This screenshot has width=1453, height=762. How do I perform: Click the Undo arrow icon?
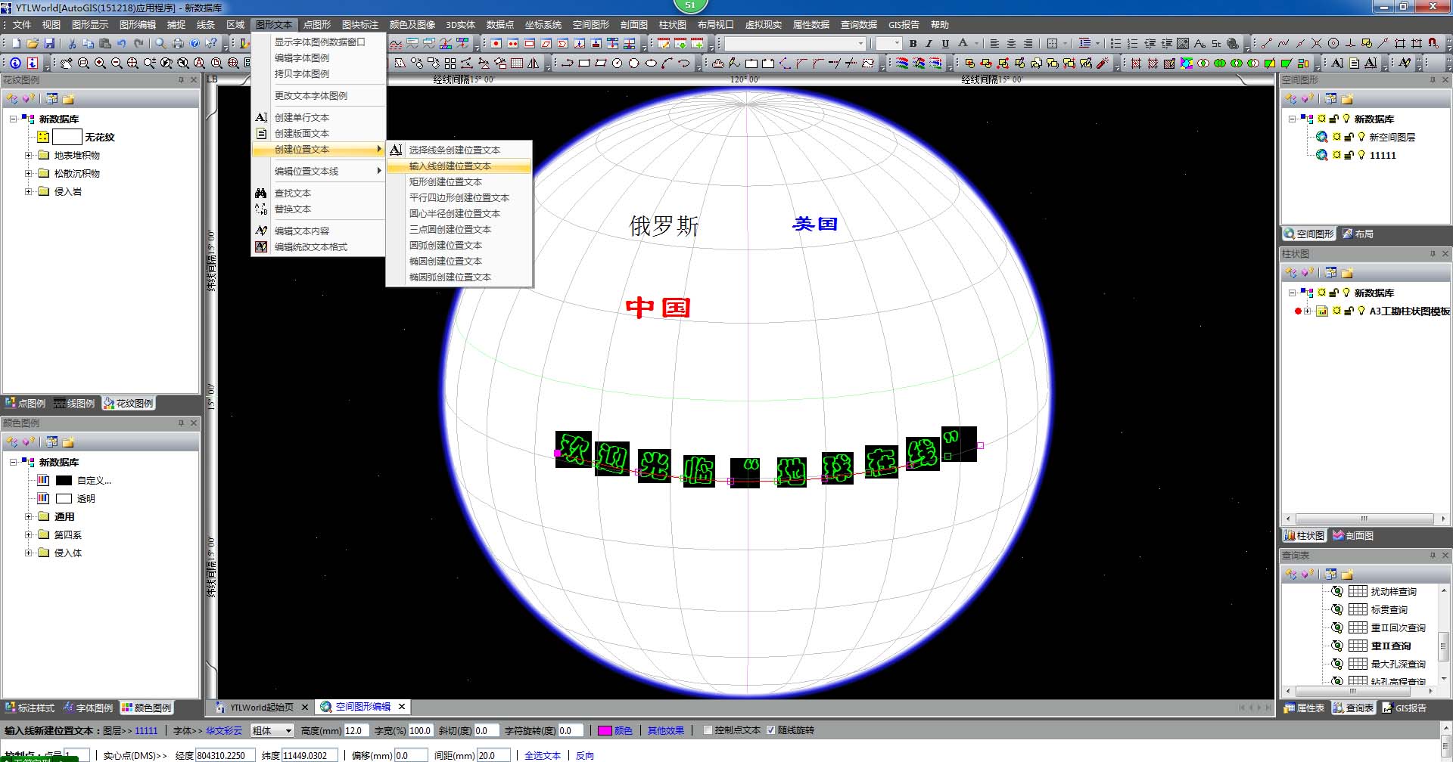coord(122,44)
